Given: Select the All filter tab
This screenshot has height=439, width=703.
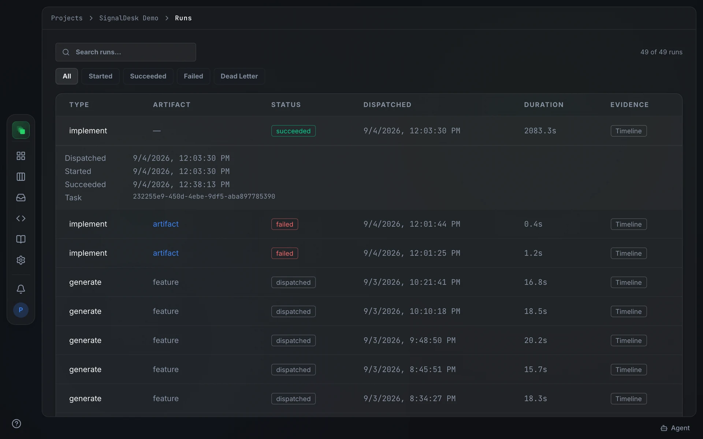Looking at the screenshot, I should pyautogui.click(x=67, y=76).
